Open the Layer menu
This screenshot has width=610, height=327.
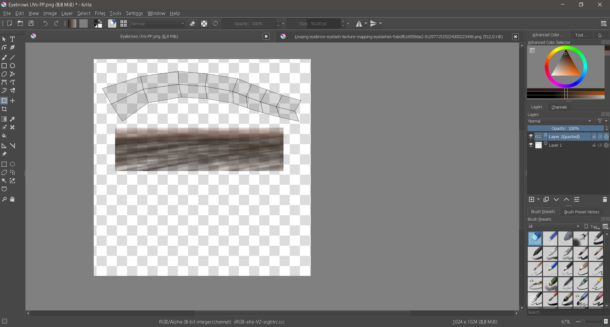click(x=67, y=13)
